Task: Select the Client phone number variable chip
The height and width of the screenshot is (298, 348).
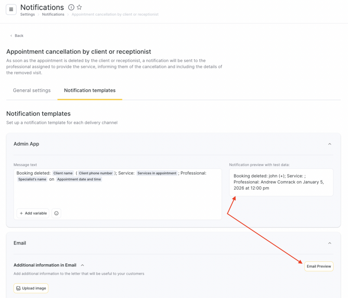Action: [x=96, y=173]
